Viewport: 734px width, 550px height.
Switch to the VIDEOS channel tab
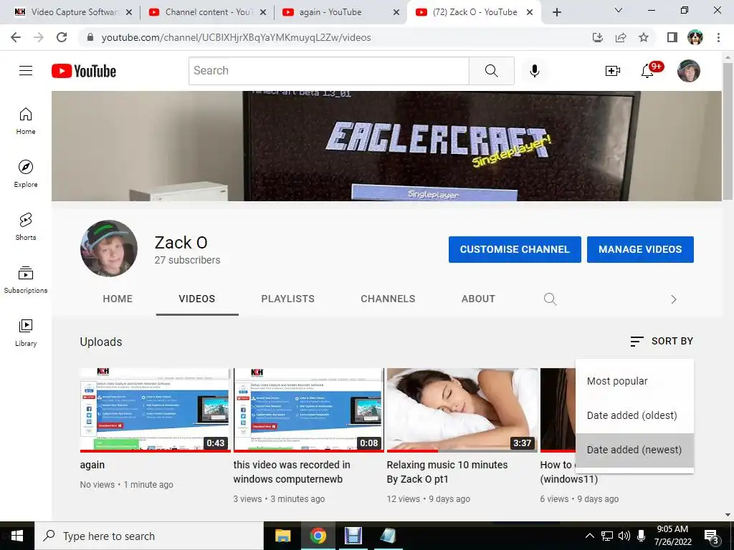pos(197,299)
